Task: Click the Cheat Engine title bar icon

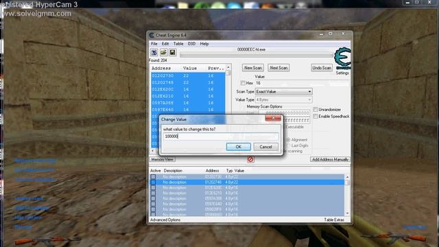Action: (x=152, y=35)
